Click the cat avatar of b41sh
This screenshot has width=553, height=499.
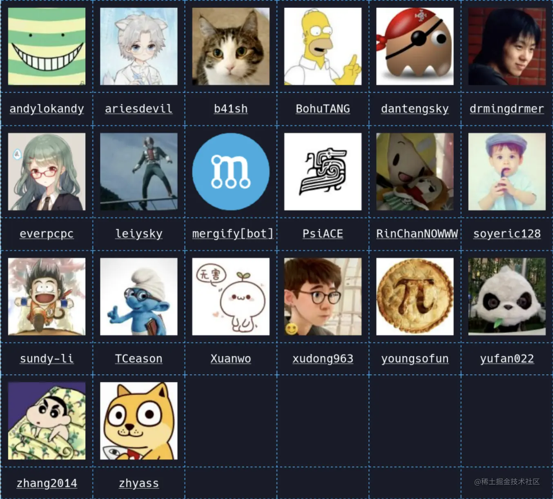pos(231,47)
